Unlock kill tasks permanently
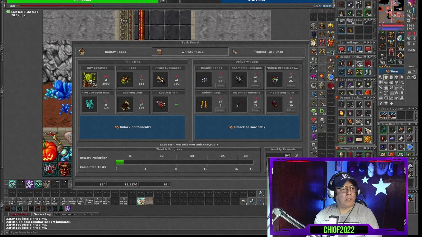 [x=133, y=127]
